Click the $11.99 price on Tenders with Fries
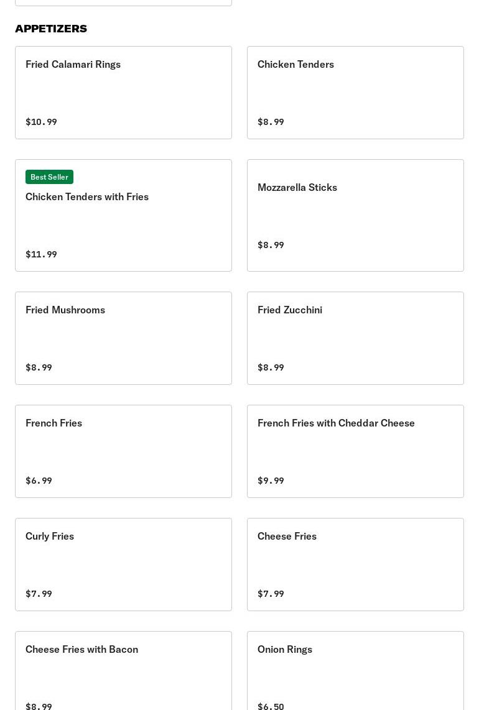This screenshot has height=710, width=479. pyautogui.click(x=41, y=254)
